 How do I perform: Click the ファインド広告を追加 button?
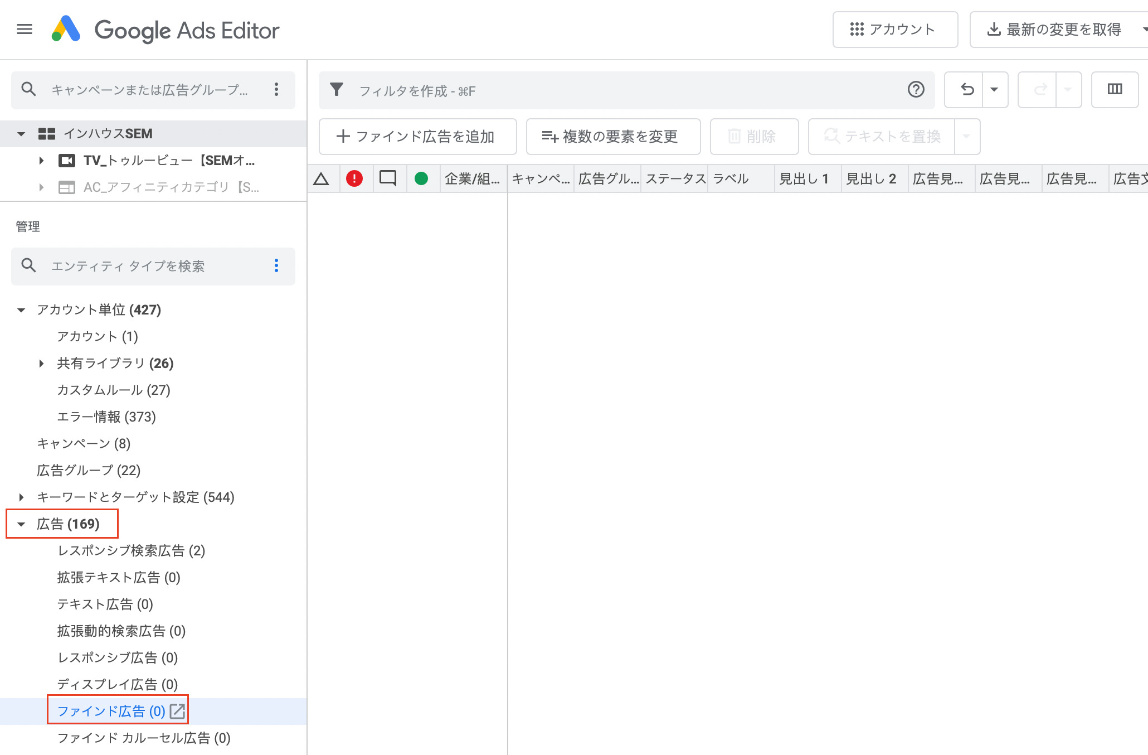click(x=417, y=137)
